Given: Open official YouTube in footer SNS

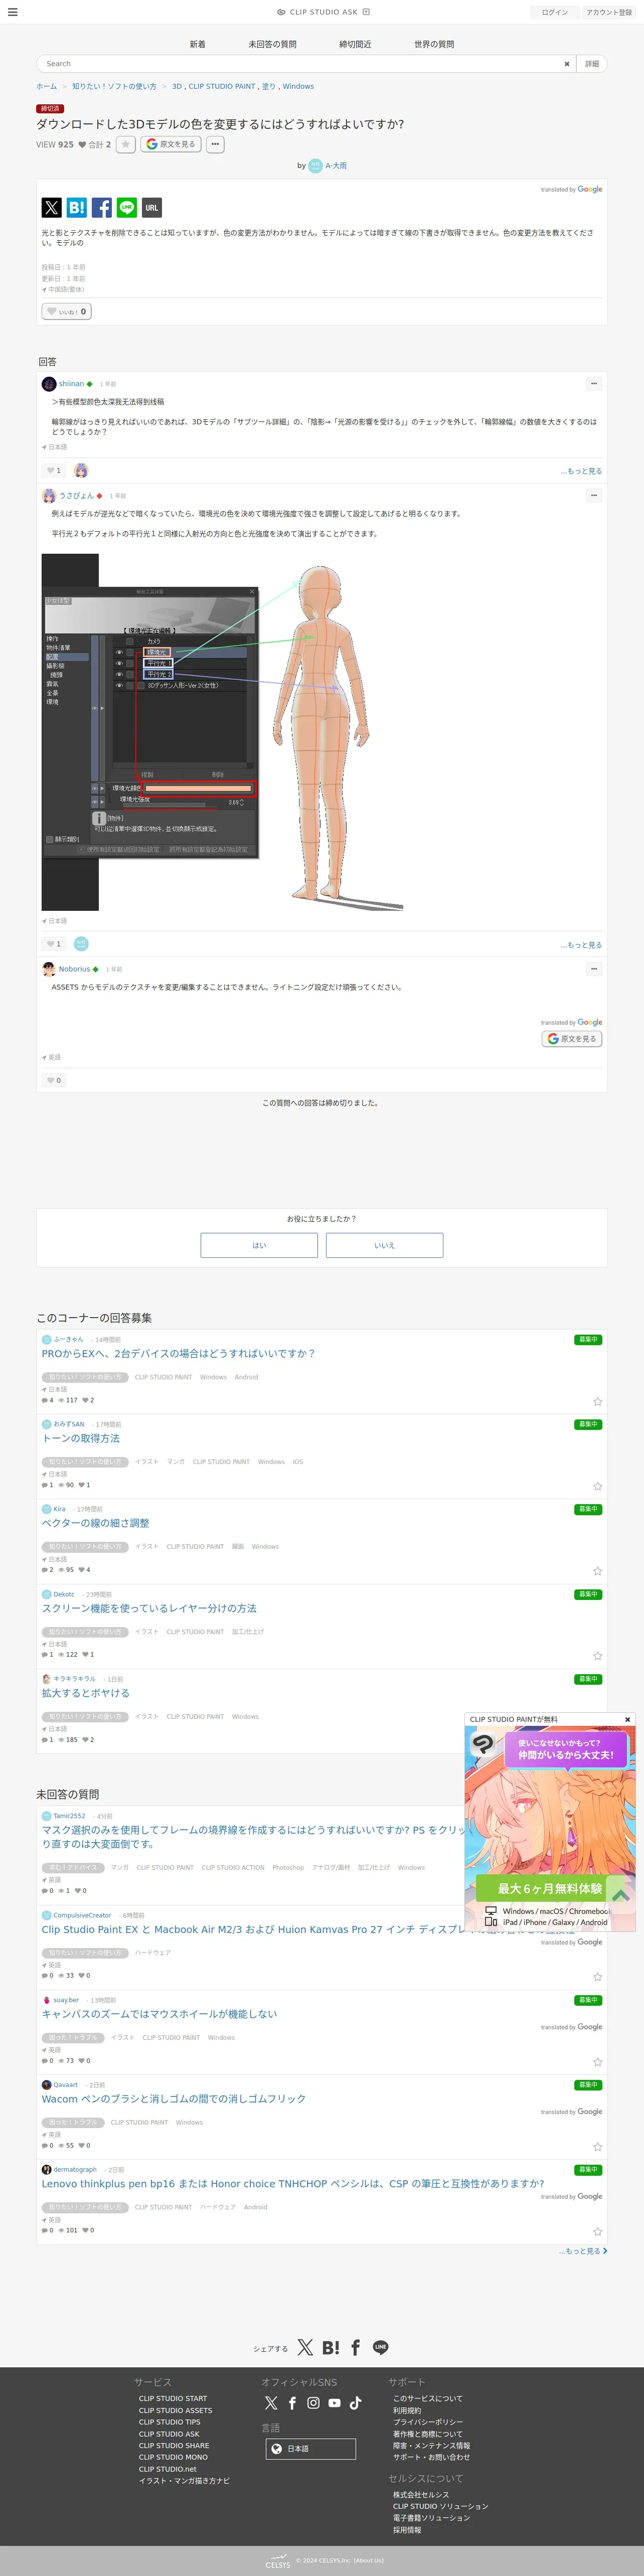Looking at the screenshot, I should pyautogui.click(x=334, y=2403).
